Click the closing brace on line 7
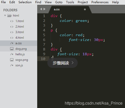125x108 pixels. [52, 45]
